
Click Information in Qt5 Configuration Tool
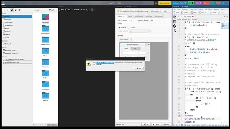(155, 11)
